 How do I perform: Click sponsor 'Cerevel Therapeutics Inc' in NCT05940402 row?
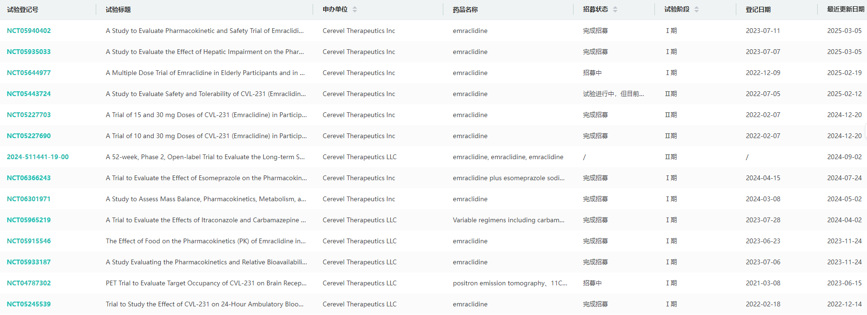tap(359, 31)
